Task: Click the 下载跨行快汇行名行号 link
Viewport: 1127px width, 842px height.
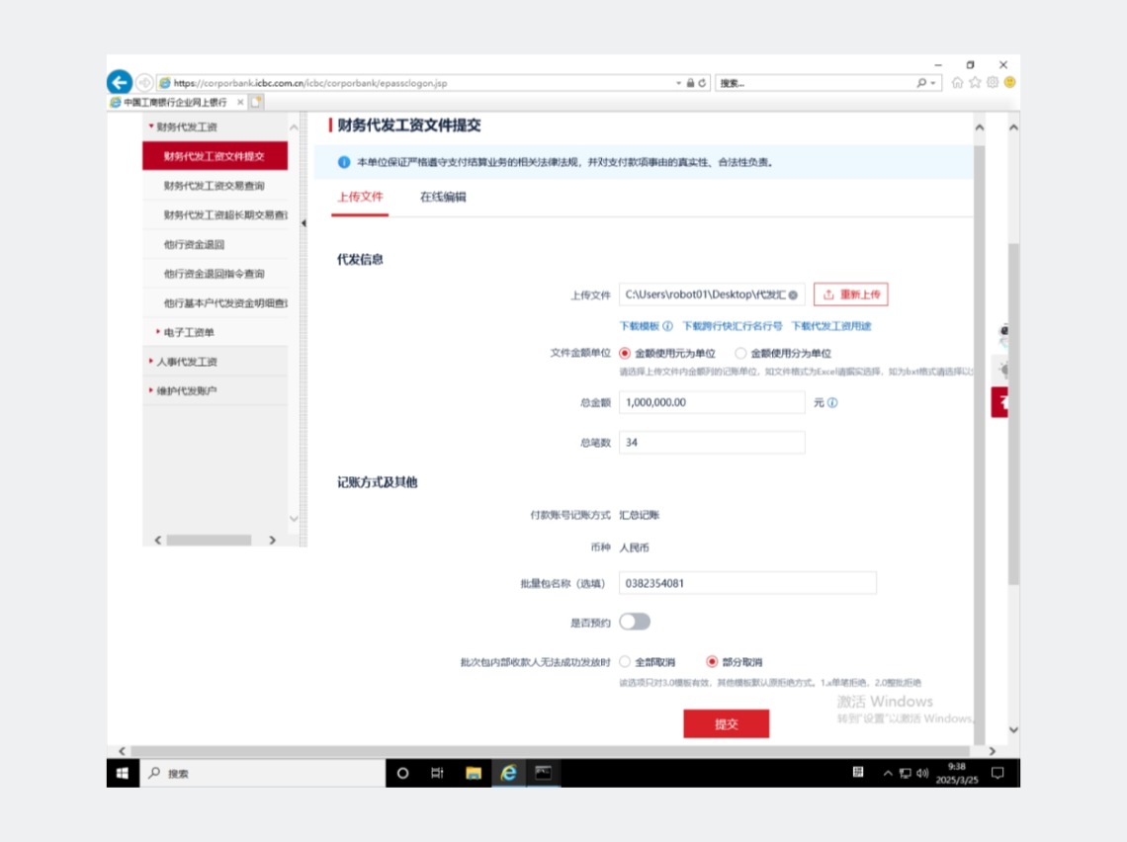Action: coord(732,326)
